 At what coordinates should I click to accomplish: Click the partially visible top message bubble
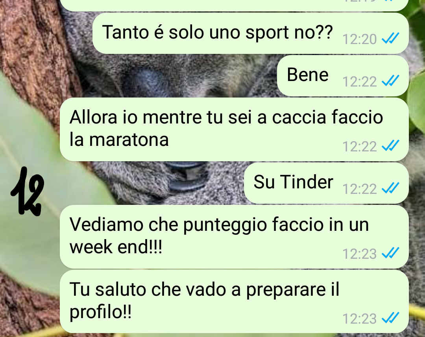pyautogui.click(x=234, y=5)
